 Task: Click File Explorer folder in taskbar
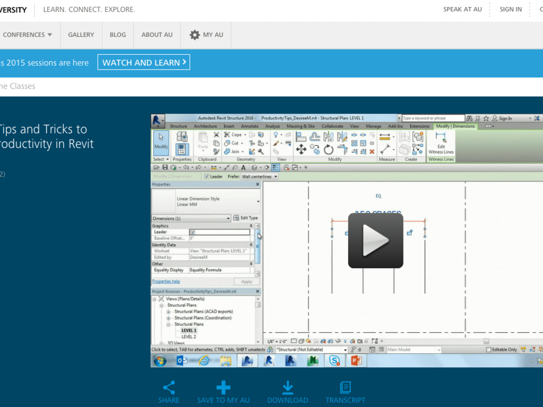click(226, 361)
